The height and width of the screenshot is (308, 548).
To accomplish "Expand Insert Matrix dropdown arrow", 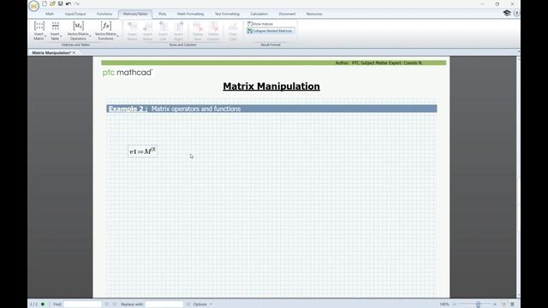I will (x=45, y=36).
